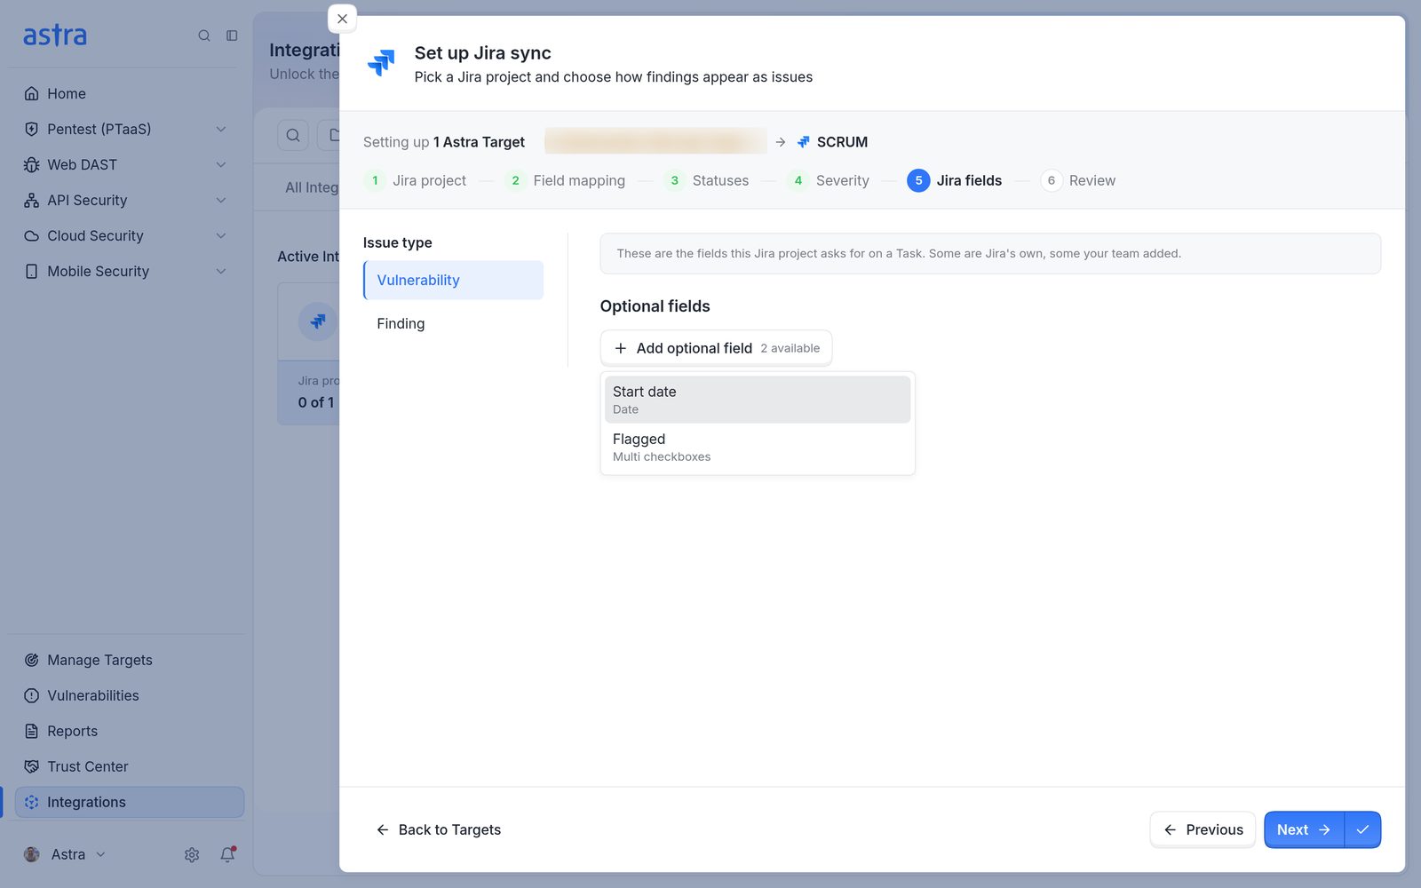Go to step 6 Review
Image resolution: width=1421 pixels, height=888 pixels.
coord(1078,180)
